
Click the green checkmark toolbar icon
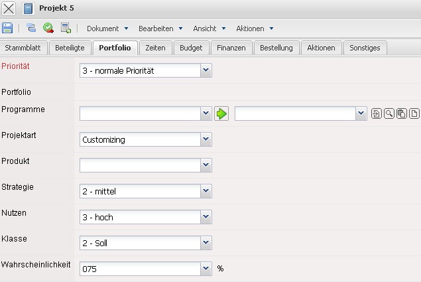(48, 28)
